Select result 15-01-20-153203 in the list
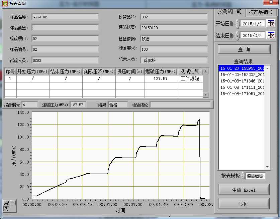This screenshot has height=219, width=280. click(x=242, y=75)
